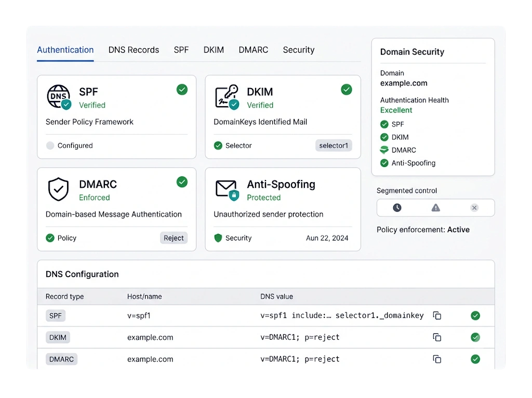Viewport: 532px width, 398px height.
Task: Click the DMARC record type badge
Action: (x=61, y=359)
